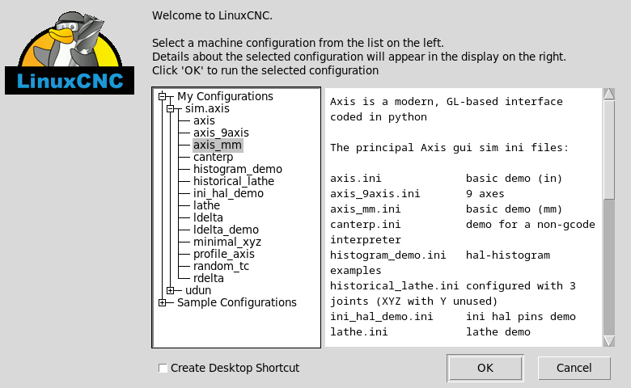This screenshot has height=388, width=631.
Task: Expand the udun configuration folder
Action: tap(171, 290)
